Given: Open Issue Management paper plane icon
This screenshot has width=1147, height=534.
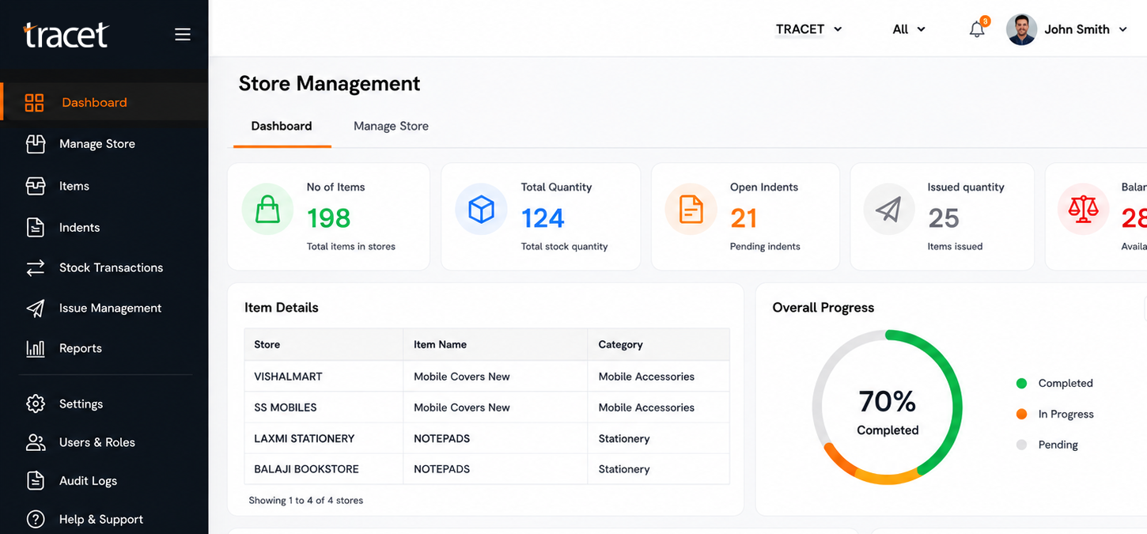Looking at the screenshot, I should click(36, 309).
